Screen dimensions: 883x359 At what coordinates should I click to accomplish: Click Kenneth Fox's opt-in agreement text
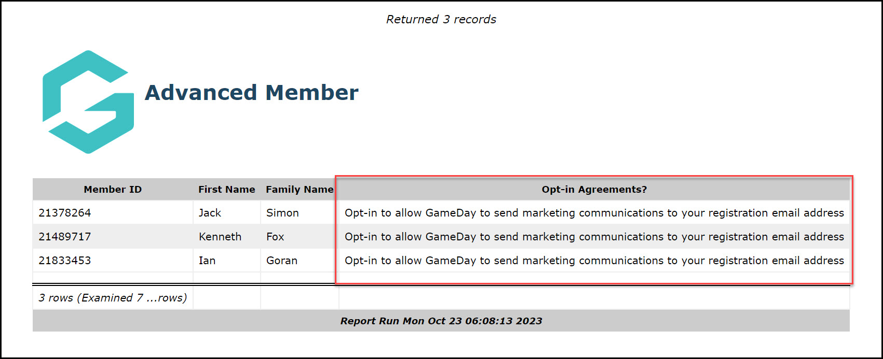coord(594,237)
